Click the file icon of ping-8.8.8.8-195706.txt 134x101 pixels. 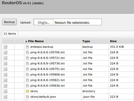pyautogui.click(x=27, y=52)
